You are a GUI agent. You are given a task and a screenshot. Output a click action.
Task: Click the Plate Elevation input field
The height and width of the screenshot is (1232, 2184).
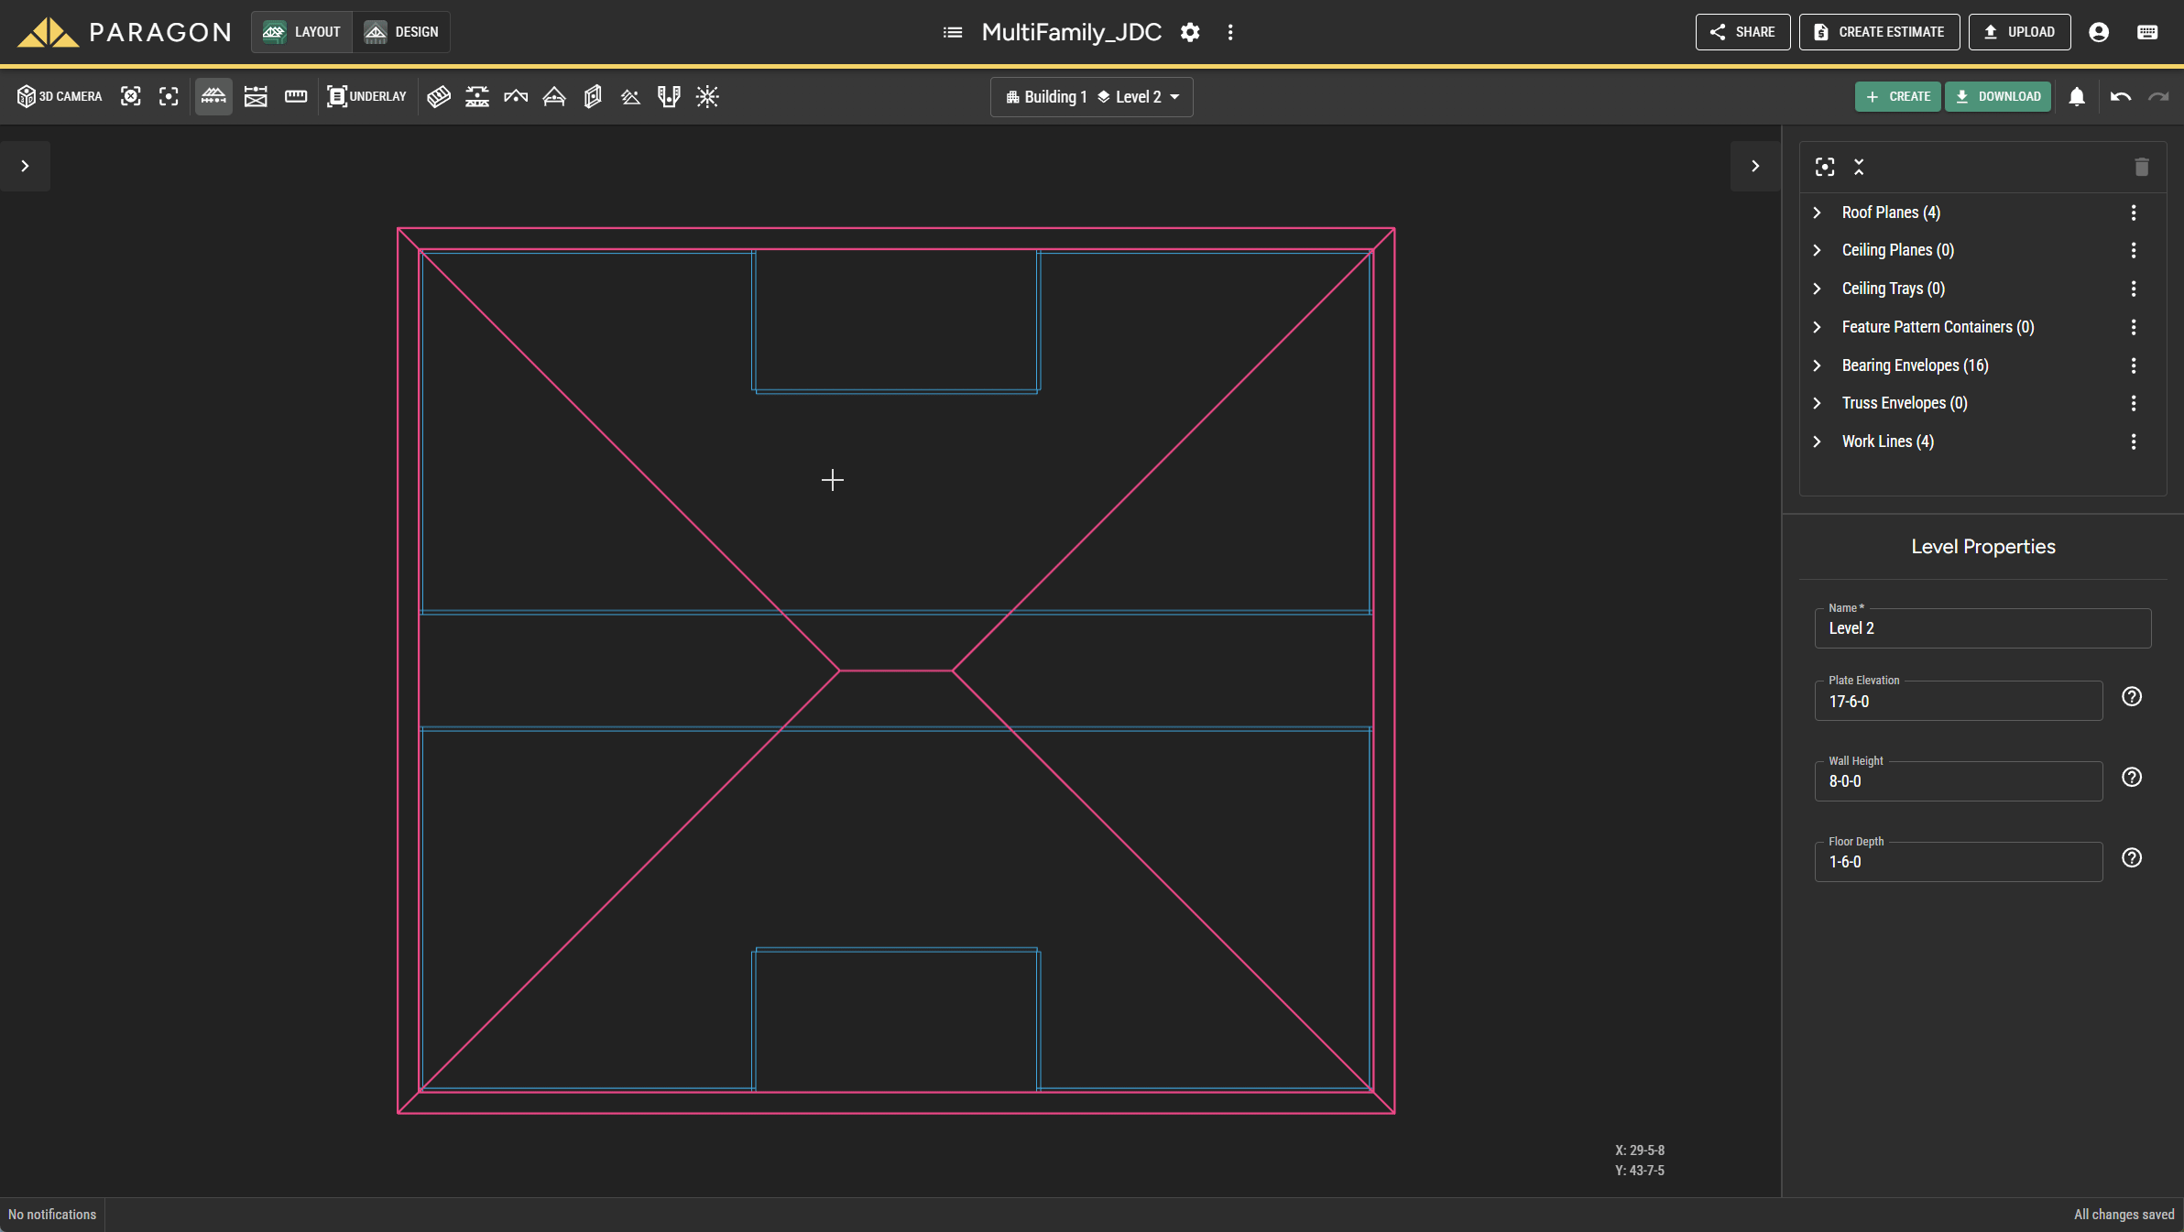point(1958,702)
